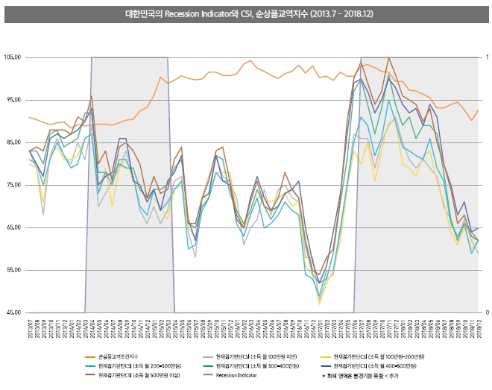Screen dimensions: 492x390
Task: Click the 95.00 label on the left axis
Action: coord(14,99)
